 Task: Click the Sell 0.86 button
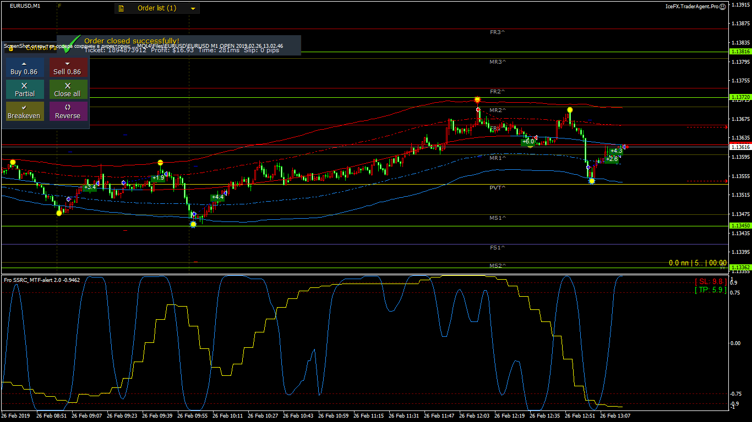pos(68,68)
